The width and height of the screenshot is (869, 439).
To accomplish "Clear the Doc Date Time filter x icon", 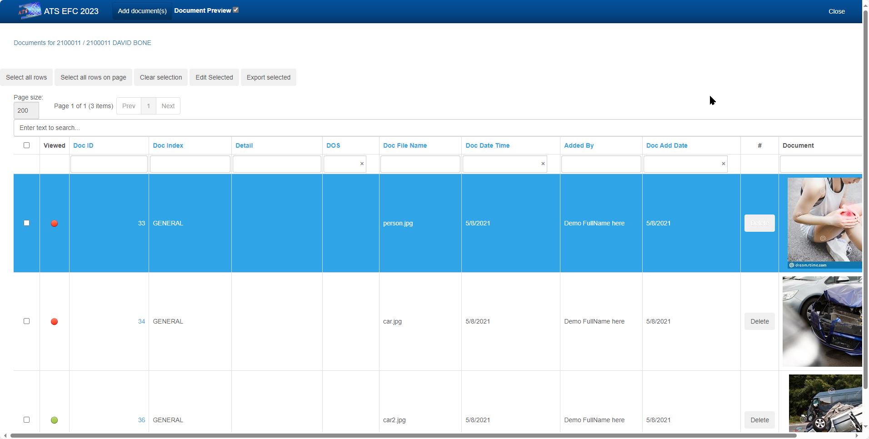I will click(x=543, y=164).
